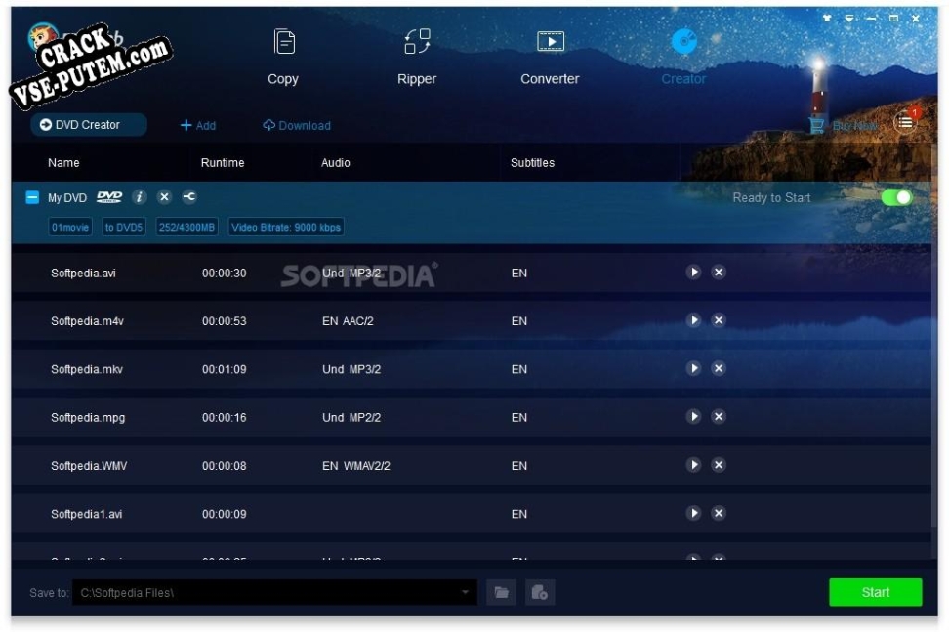
Task: Click the DVD format logo icon
Action: 109,197
